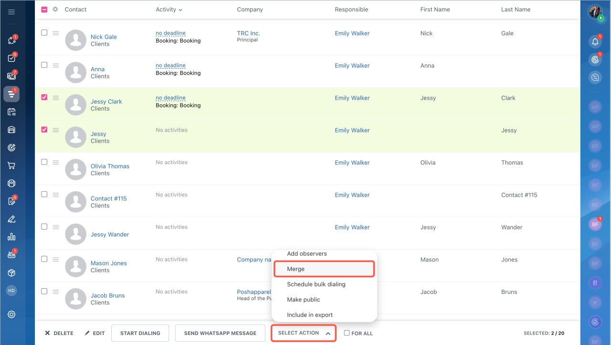Image resolution: width=611 pixels, height=345 pixels.
Task: Click the SEND WHATSAPP MESSAGE button
Action: click(220, 333)
